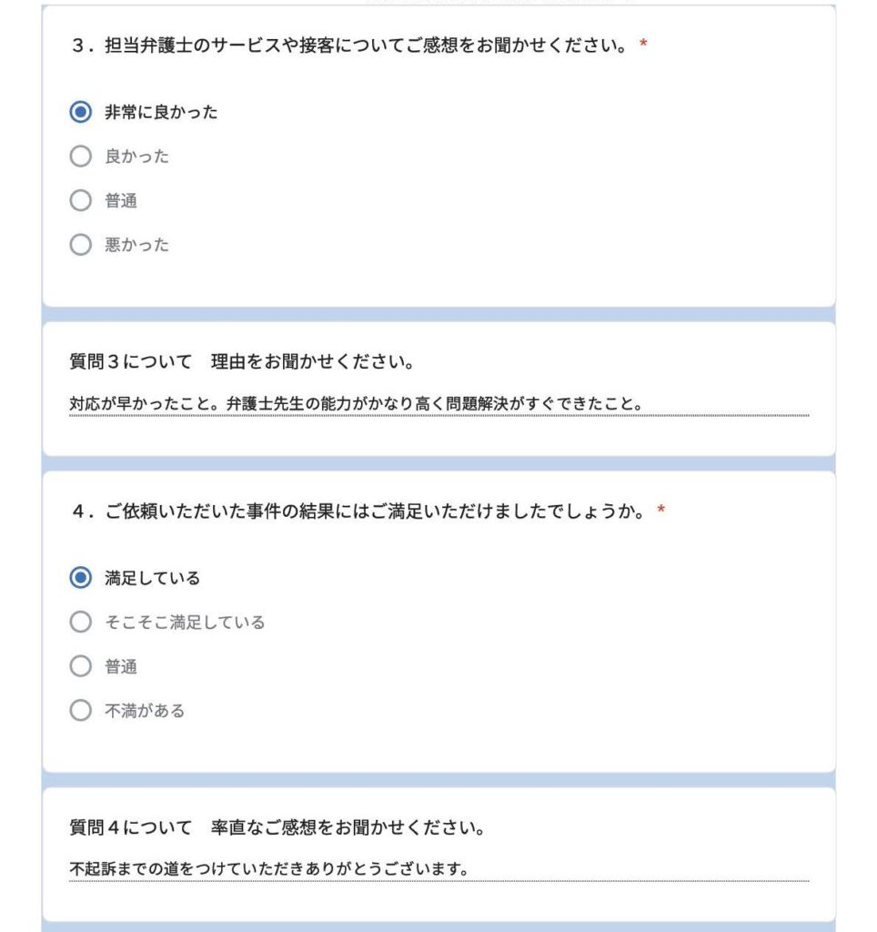Click the 良かった option label text
This screenshot has height=932, width=877.
pos(136,157)
